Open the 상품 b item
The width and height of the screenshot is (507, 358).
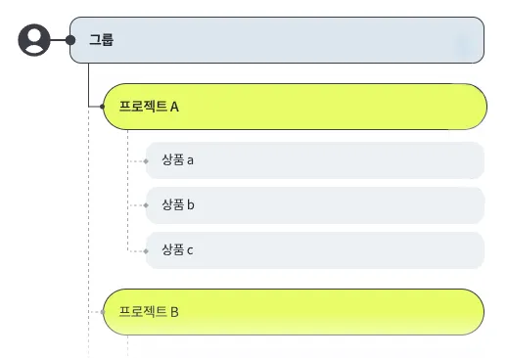click(315, 205)
